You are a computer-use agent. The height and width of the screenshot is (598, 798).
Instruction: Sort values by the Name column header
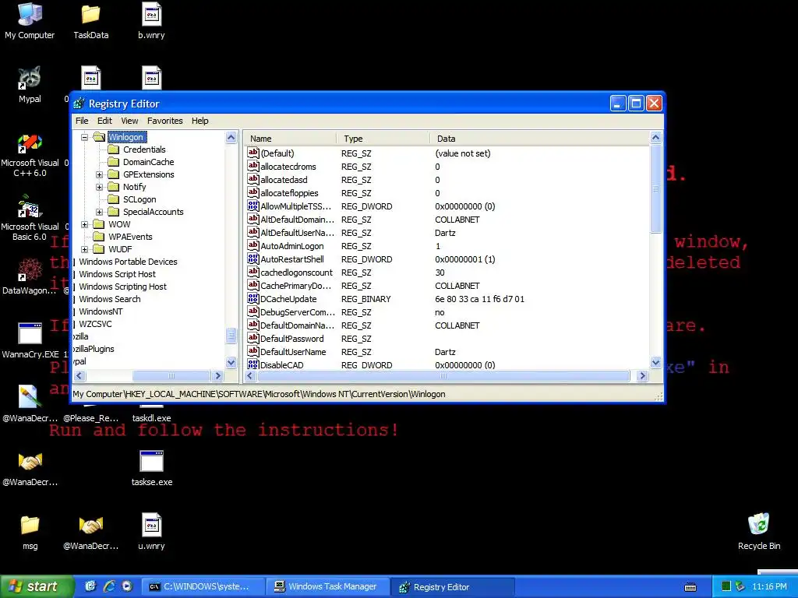click(290, 139)
